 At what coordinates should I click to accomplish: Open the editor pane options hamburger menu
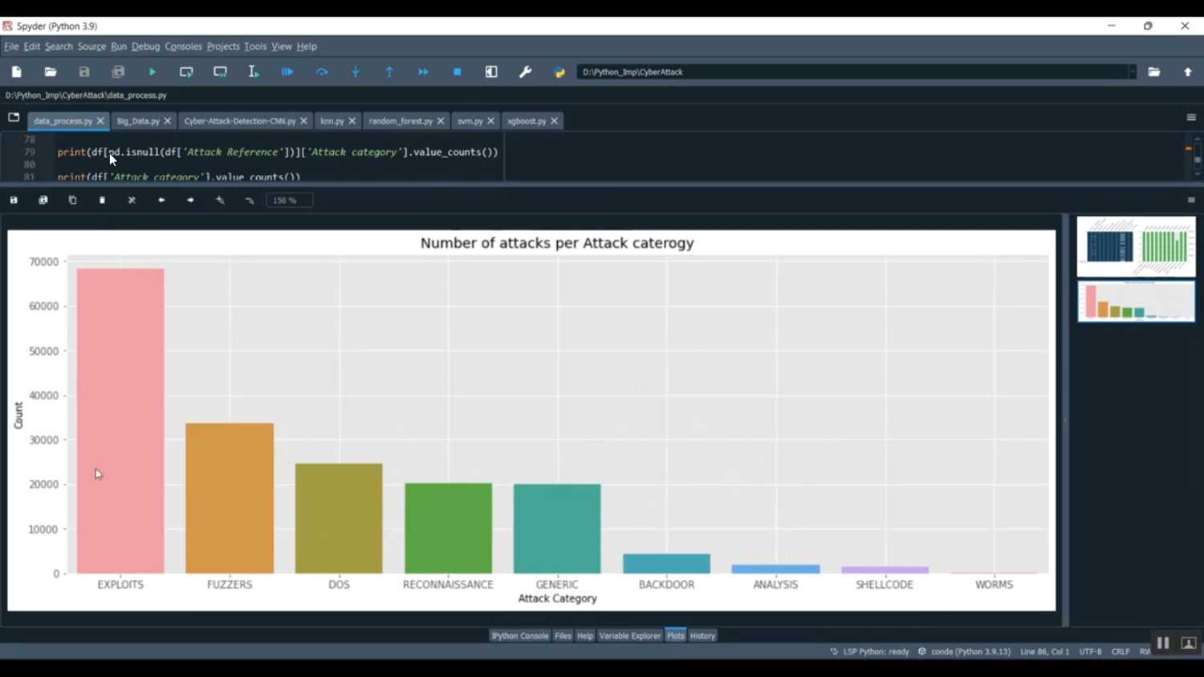coord(1191,118)
